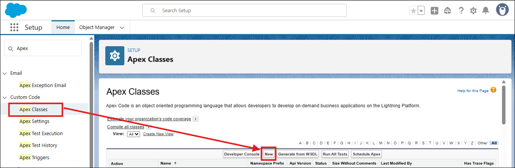This screenshot has height=168, width=515.
Task: Expand the Object Manager tab chevron
Action: point(122,27)
